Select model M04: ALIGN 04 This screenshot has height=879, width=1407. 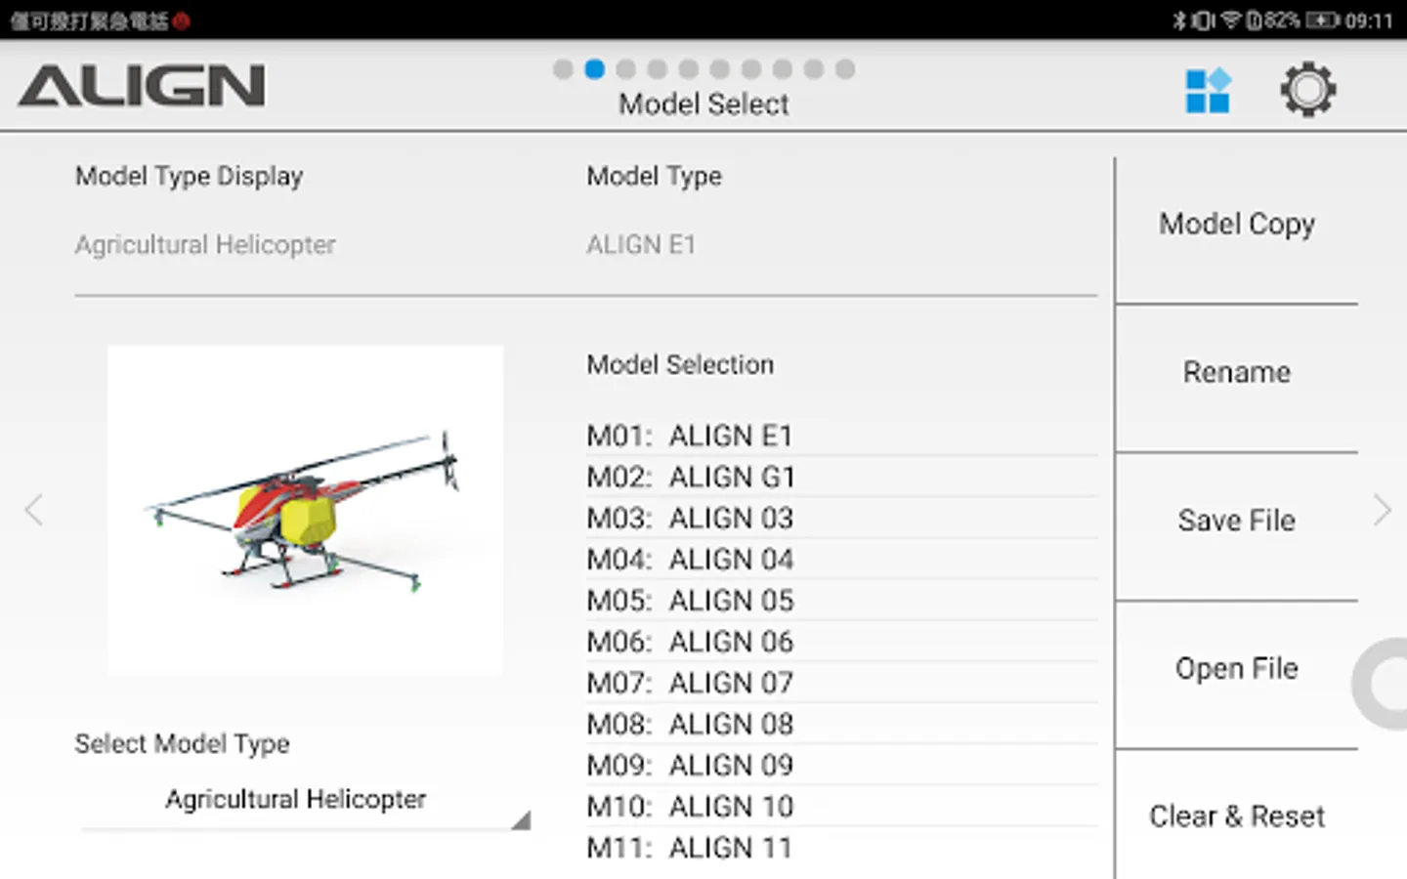tap(841, 560)
